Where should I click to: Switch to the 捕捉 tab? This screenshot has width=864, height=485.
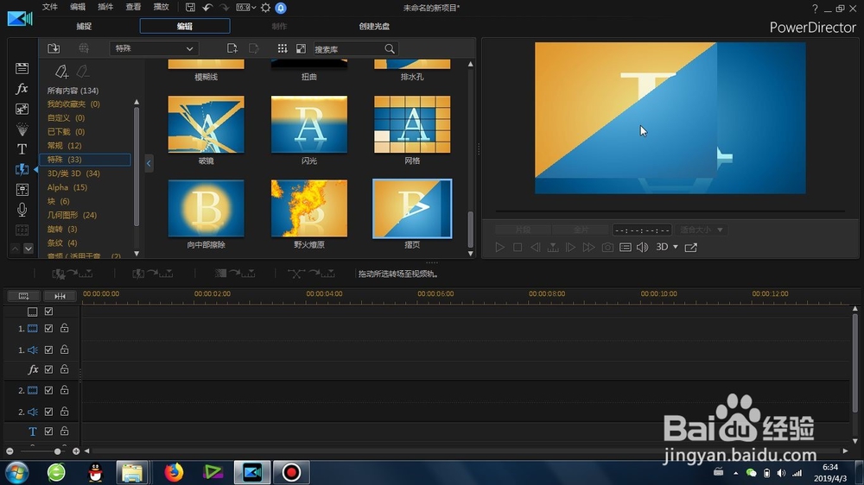(x=85, y=27)
